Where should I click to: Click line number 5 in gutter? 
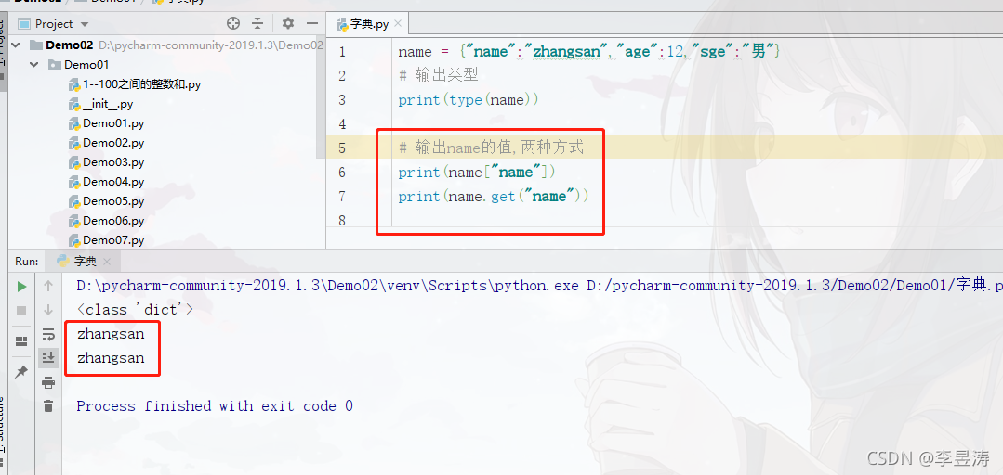(x=342, y=148)
